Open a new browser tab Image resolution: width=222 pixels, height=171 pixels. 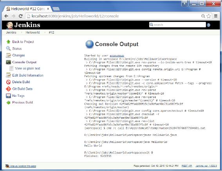pyautogui.click(x=56, y=9)
